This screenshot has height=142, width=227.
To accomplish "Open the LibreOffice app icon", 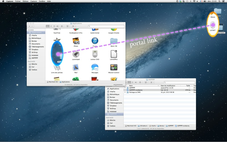I will [114, 54].
